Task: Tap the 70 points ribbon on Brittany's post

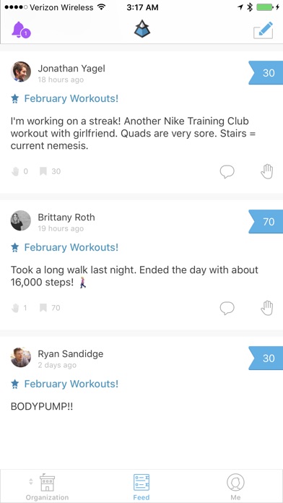Action: click(266, 222)
